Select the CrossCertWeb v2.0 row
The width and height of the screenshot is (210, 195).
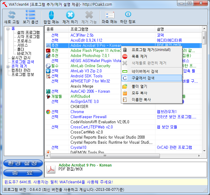[123, 132]
